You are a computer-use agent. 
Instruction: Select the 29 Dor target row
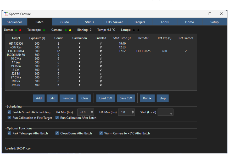[x=101, y=81]
